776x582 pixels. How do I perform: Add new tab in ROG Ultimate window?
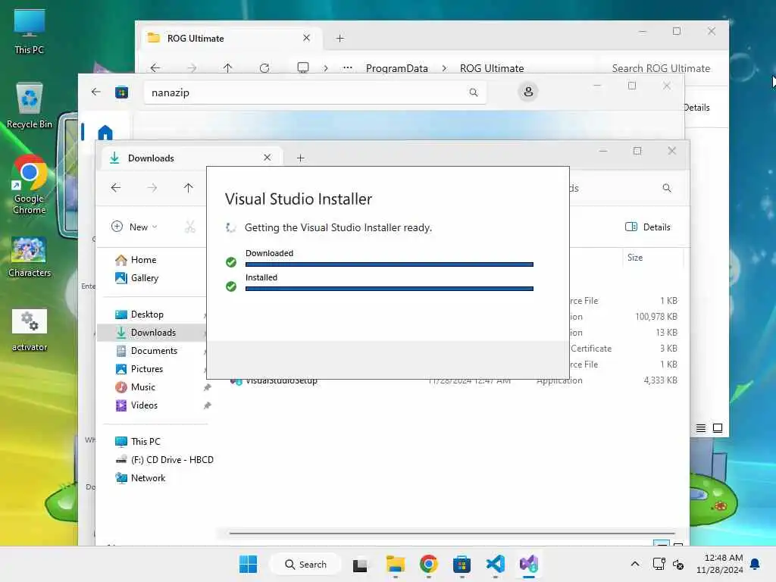pyautogui.click(x=340, y=38)
